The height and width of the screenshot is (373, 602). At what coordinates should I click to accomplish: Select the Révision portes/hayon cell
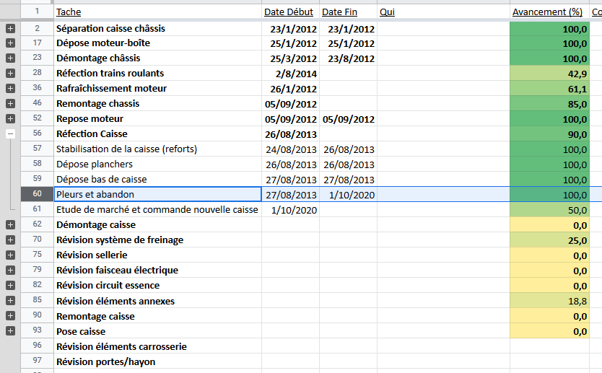(x=157, y=361)
